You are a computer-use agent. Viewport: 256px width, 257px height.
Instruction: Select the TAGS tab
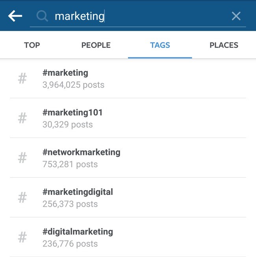(160, 45)
